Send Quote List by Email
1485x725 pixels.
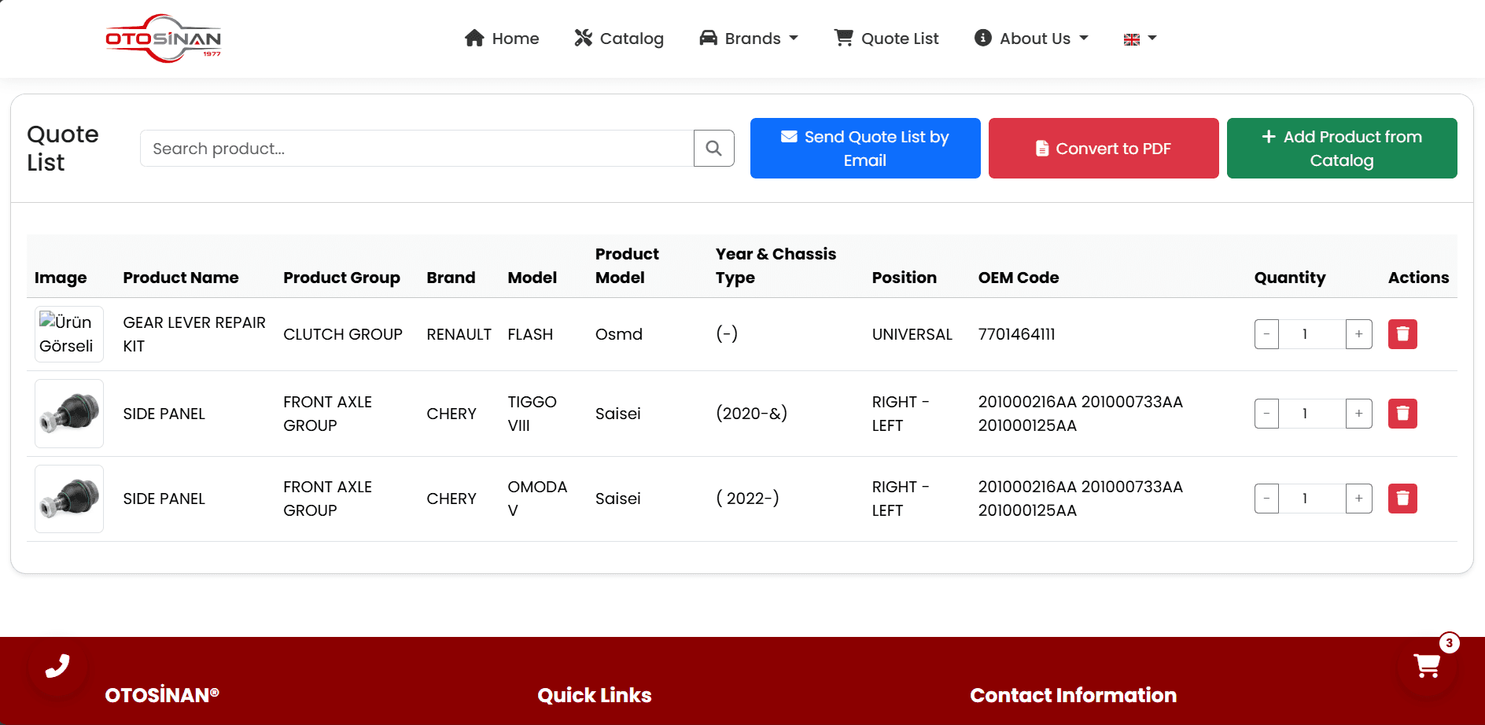(x=865, y=149)
